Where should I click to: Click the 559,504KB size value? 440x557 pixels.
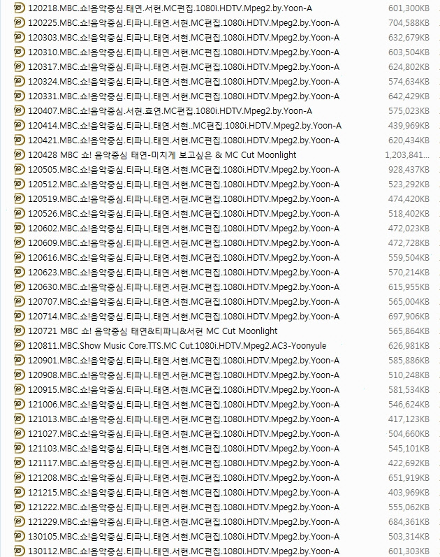click(x=409, y=258)
